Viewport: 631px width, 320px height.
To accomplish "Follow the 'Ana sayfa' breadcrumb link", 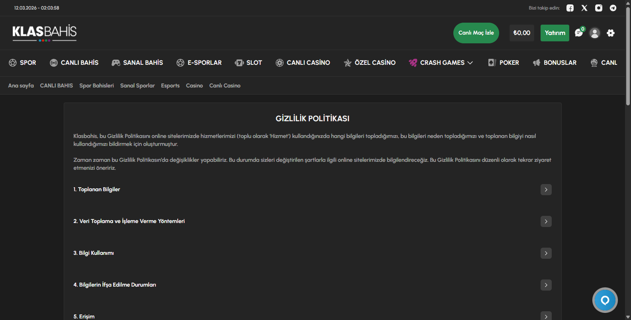I will click(x=21, y=85).
